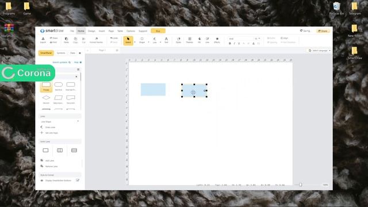
Task: Open the symbol library menu icon
Action: coord(78,70)
